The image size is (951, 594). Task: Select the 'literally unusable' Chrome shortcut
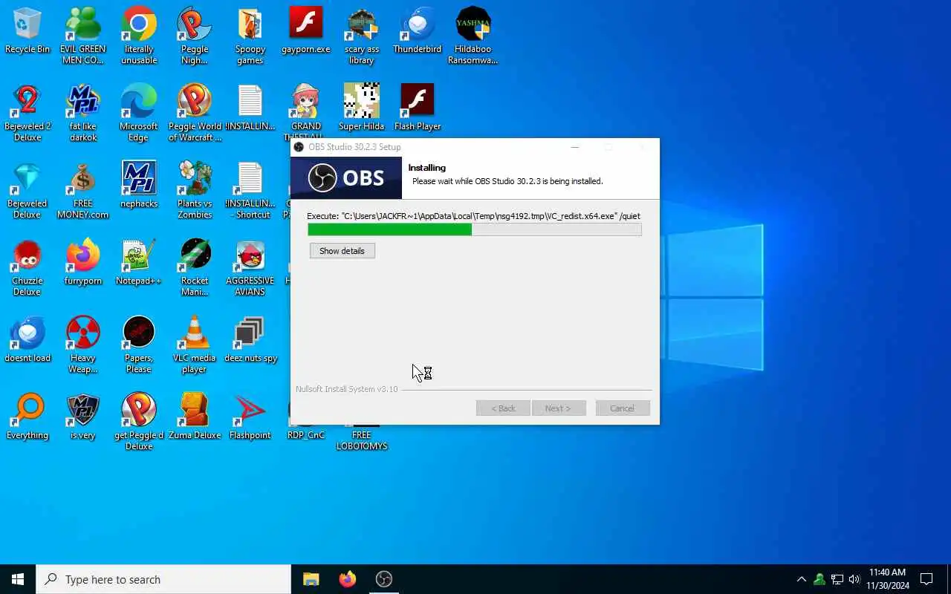click(x=139, y=36)
